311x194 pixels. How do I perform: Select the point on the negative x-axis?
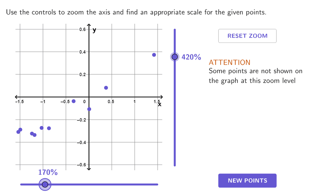[73, 101]
